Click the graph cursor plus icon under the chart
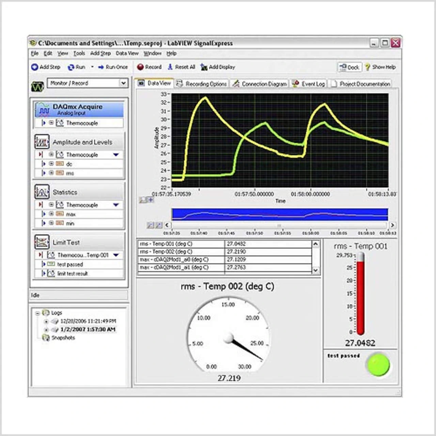436x436 pixels. [x=150, y=200]
